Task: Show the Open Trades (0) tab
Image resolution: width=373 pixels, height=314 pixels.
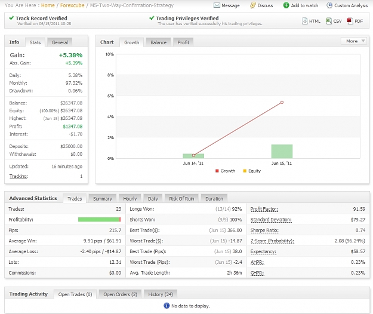Action: 75,294
